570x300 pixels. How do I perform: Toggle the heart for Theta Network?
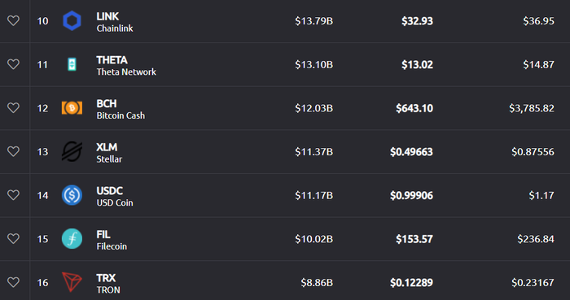pos(14,64)
